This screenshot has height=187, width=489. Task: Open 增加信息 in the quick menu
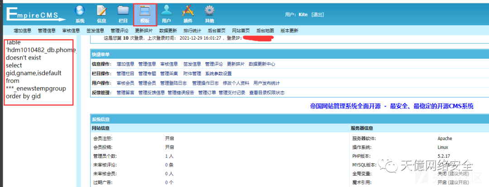[x=125, y=64]
